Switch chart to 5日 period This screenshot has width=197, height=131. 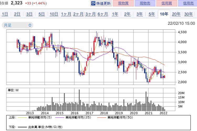click(42, 14)
